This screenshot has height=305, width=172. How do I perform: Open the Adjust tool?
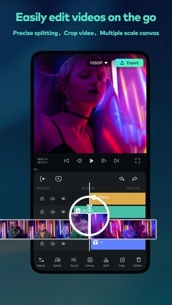tap(41, 262)
